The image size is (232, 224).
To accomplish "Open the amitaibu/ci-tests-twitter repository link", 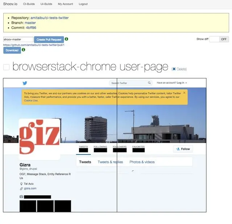I will [50, 18].
